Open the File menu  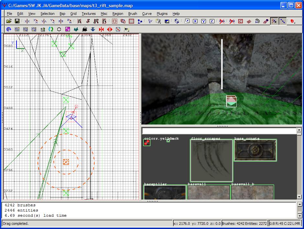[9, 14]
